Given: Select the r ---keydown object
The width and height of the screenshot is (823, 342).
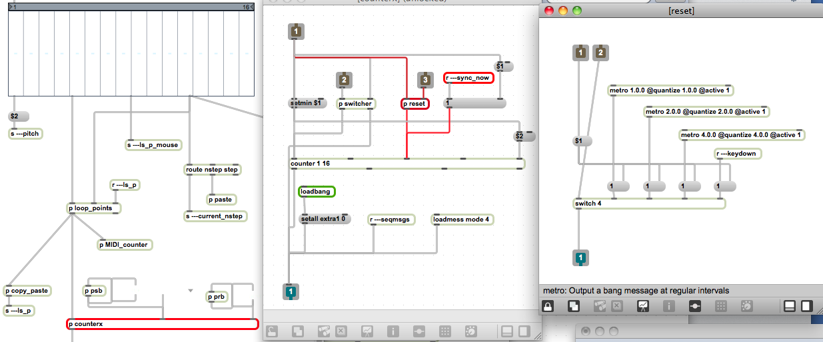Looking at the screenshot, I should pos(738,154).
